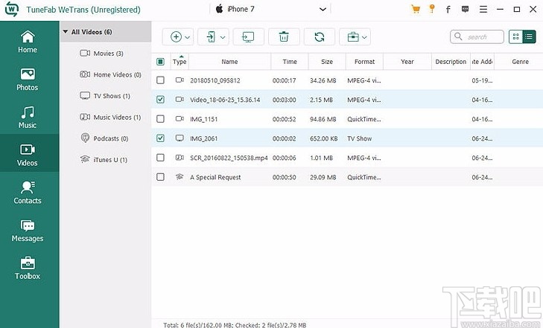Viewport: 543px width, 328px height.
Task: Click the SCR_20160822_150538.mp4 file name
Action: click(229, 158)
